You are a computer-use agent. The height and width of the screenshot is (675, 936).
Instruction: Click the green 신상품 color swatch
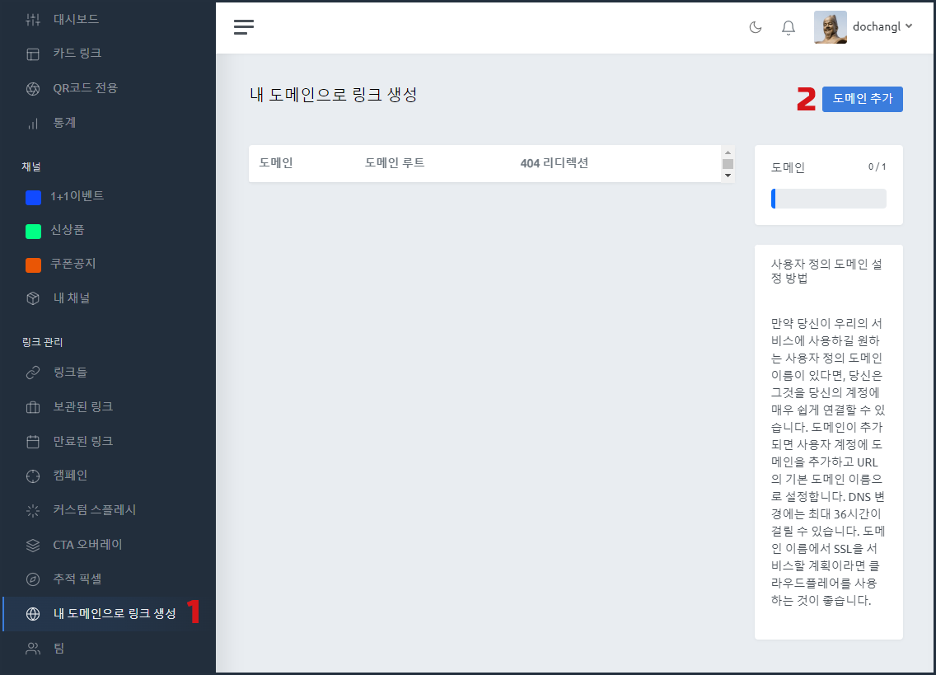point(34,231)
